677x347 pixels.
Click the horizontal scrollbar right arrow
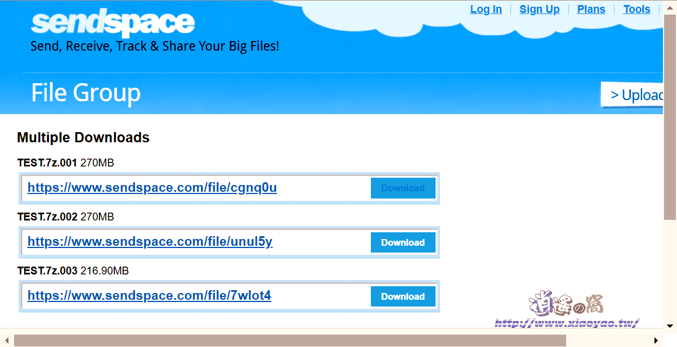pos(656,340)
